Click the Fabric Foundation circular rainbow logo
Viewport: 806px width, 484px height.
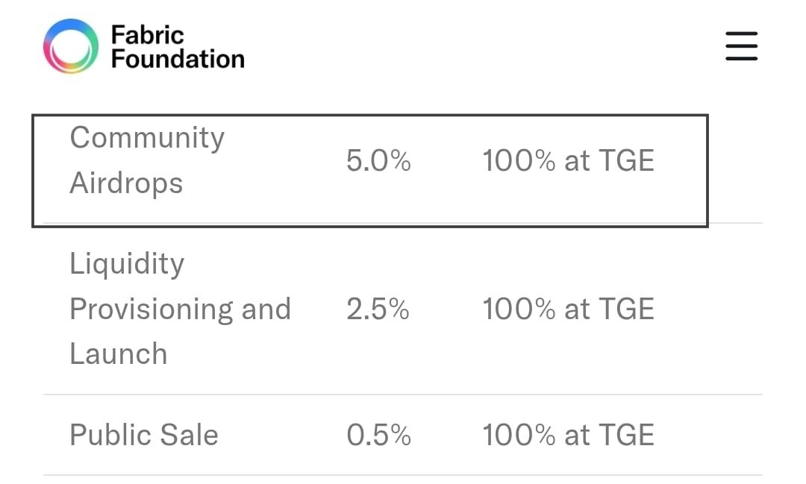[71, 46]
